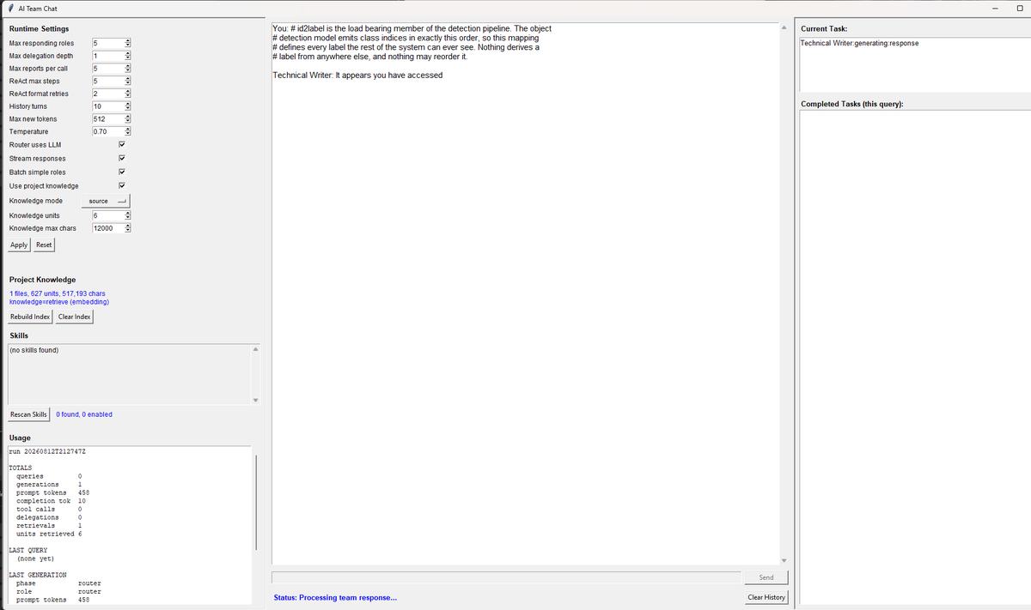Click the message input box

(506, 577)
